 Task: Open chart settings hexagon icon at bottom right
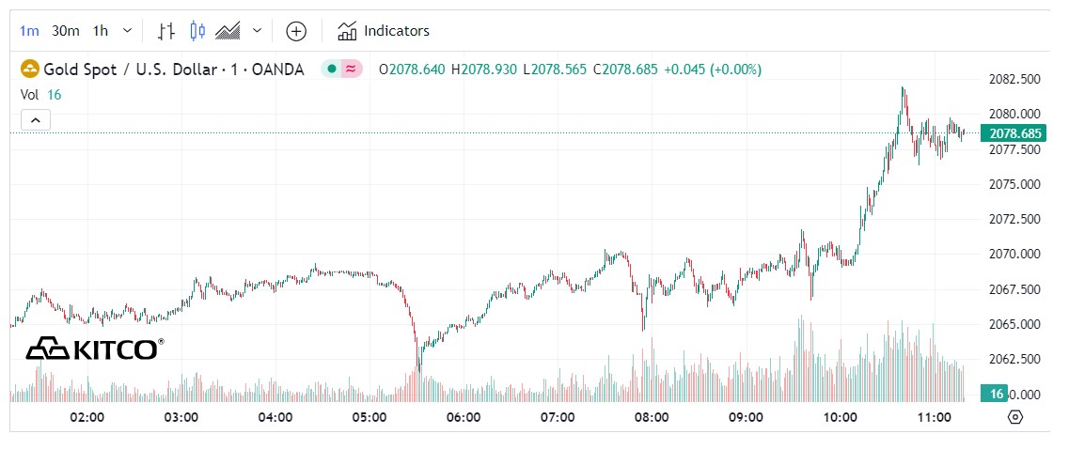click(x=1014, y=417)
